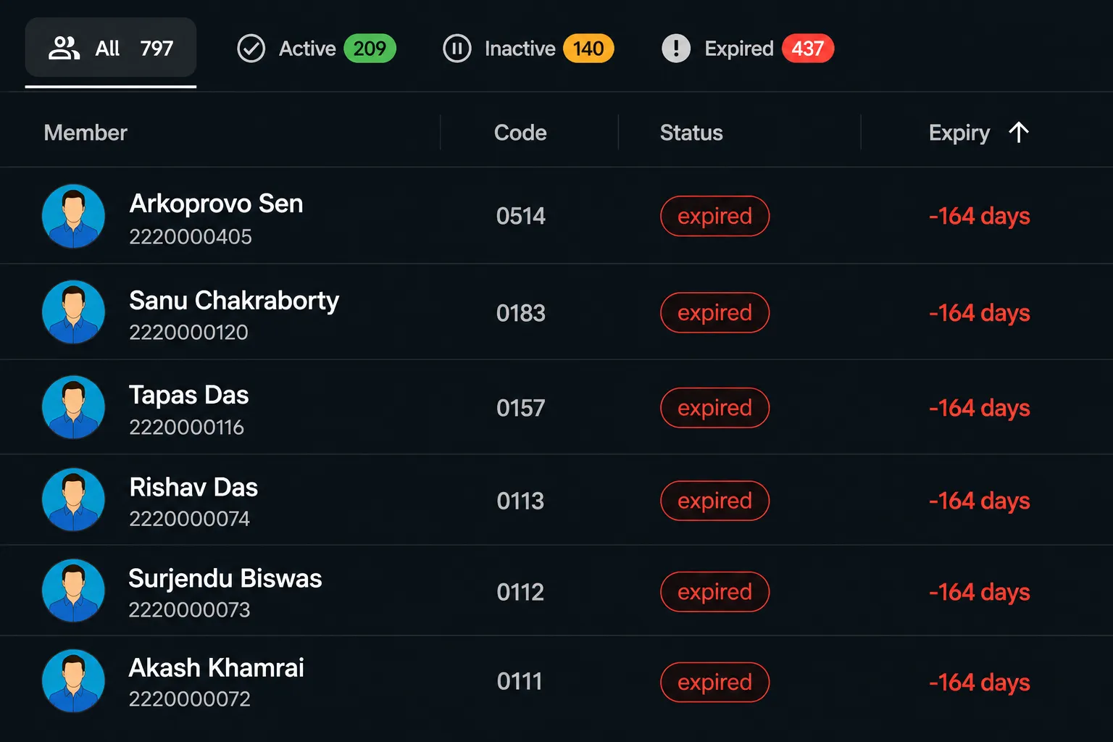This screenshot has height=742, width=1113.
Task: Select the All 797 tab
Action: pos(111,48)
